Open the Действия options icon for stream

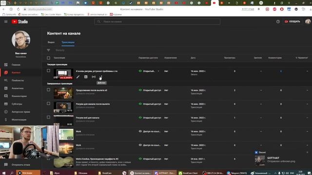click(101, 77)
